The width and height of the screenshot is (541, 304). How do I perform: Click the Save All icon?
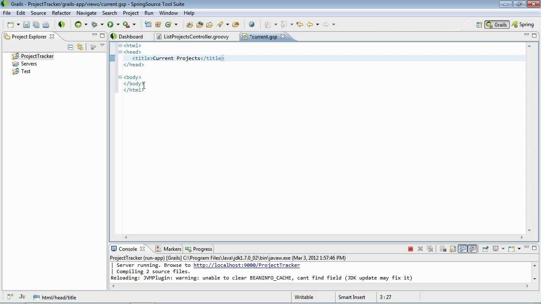pyautogui.click(x=36, y=24)
